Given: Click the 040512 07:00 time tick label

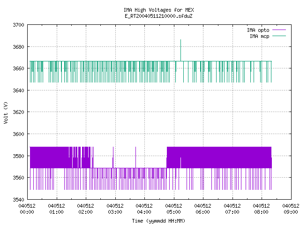Looking at the screenshot, I should (232, 209).
